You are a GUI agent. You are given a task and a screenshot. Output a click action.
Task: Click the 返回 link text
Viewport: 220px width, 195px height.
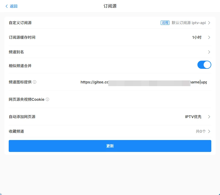[x=14, y=6]
